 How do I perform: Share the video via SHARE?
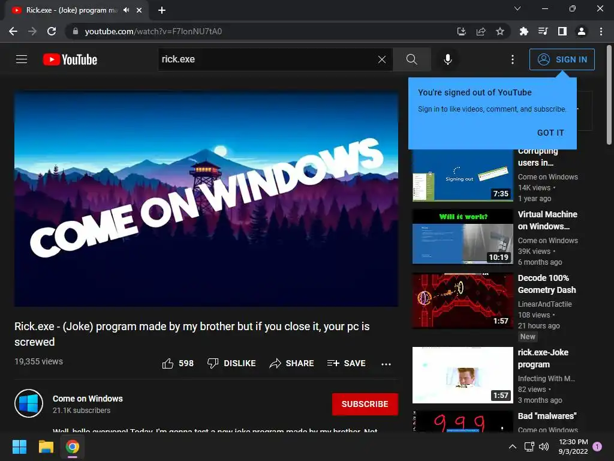(292, 363)
